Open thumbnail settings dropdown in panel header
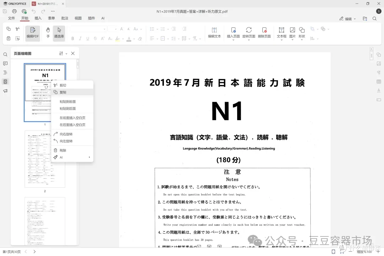 tap(63, 53)
